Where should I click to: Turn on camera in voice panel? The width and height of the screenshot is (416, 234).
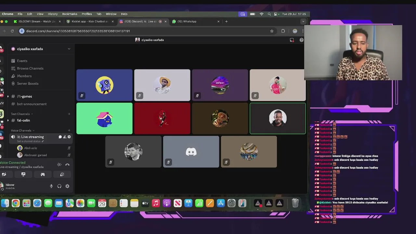pos(4,175)
